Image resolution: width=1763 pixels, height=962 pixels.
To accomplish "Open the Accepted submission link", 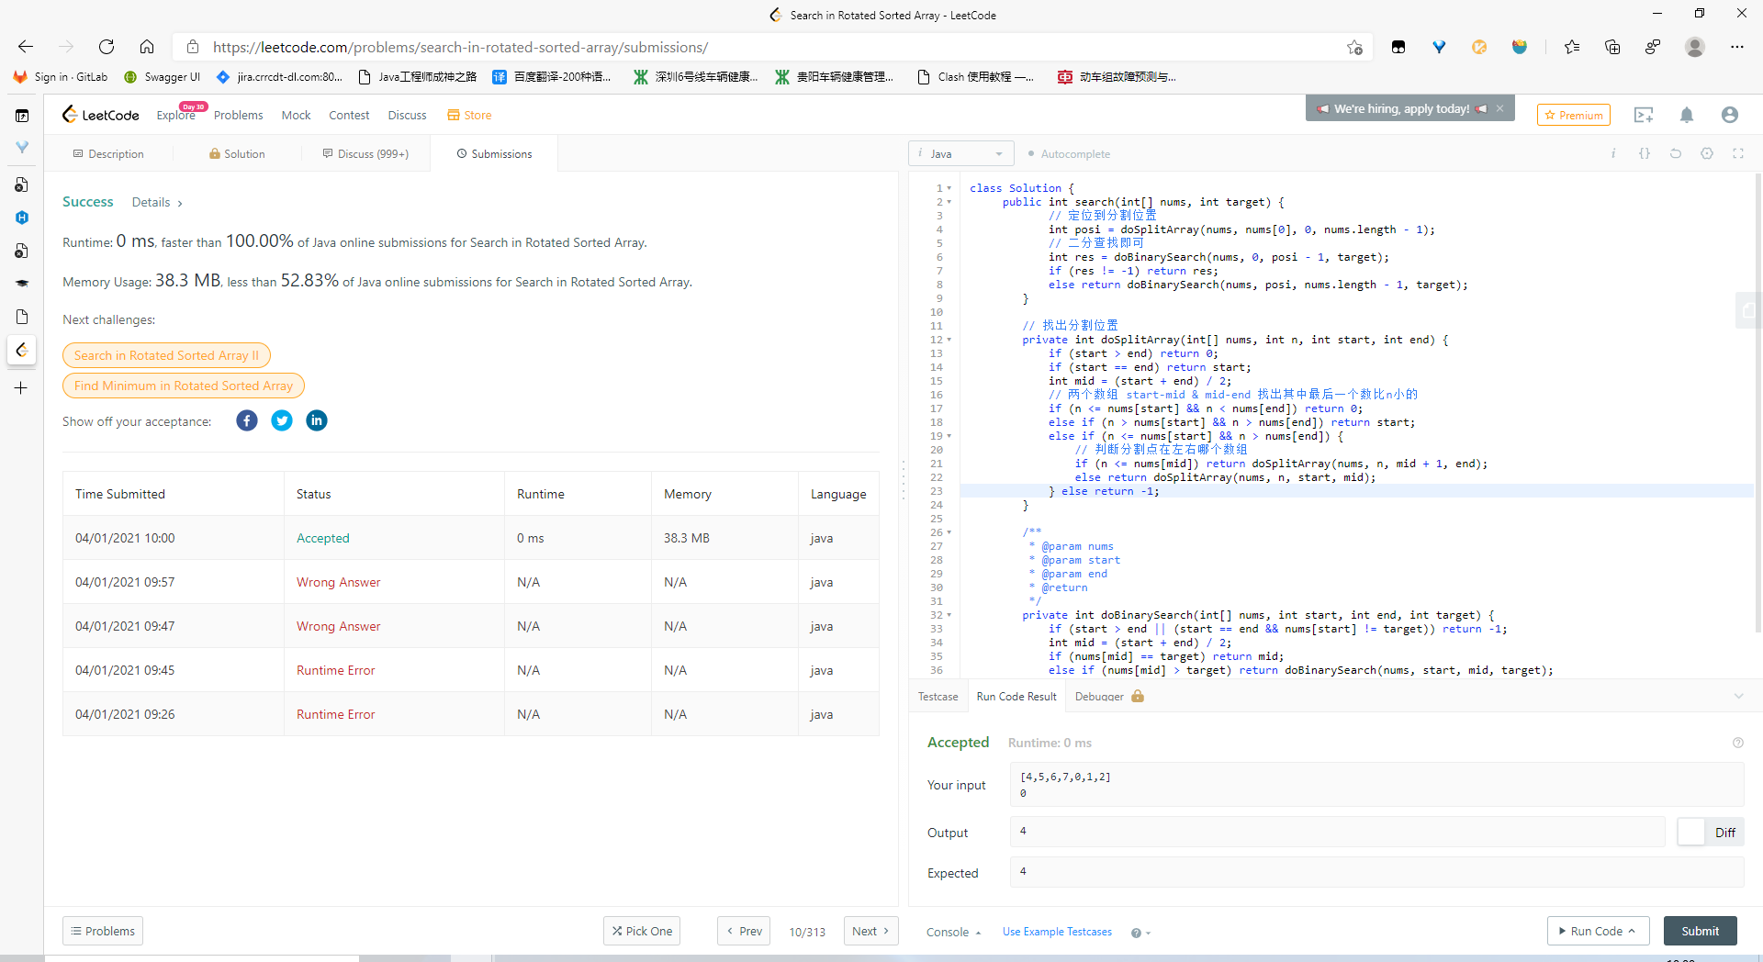I will (322, 538).
